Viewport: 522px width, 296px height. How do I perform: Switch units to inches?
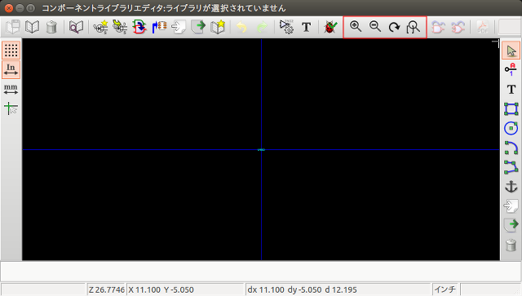click(11, 69)
